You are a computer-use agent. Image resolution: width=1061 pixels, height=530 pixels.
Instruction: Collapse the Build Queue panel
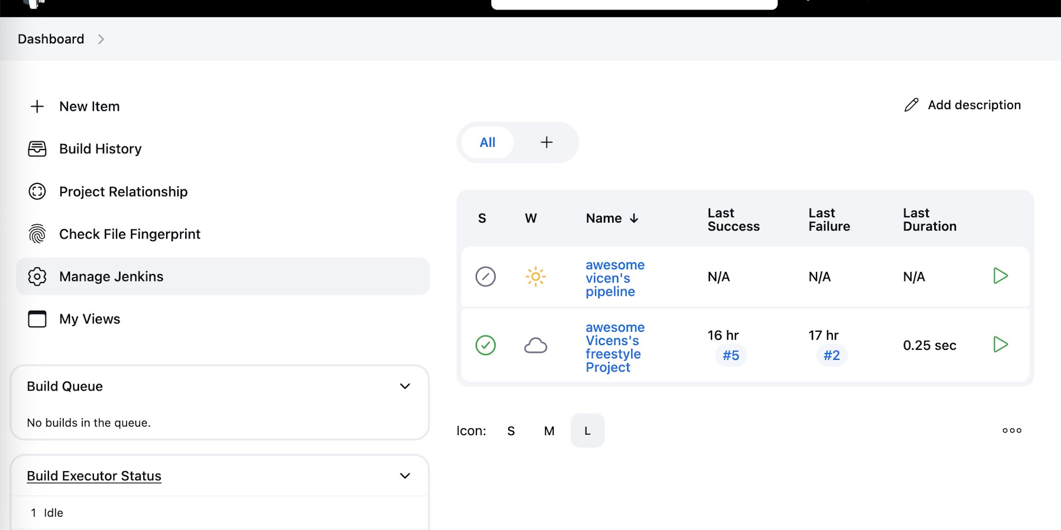click(405, 386)
